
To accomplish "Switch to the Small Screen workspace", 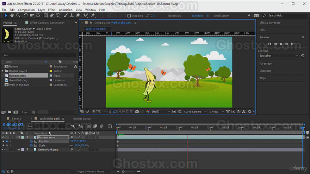I will point(222,16).
